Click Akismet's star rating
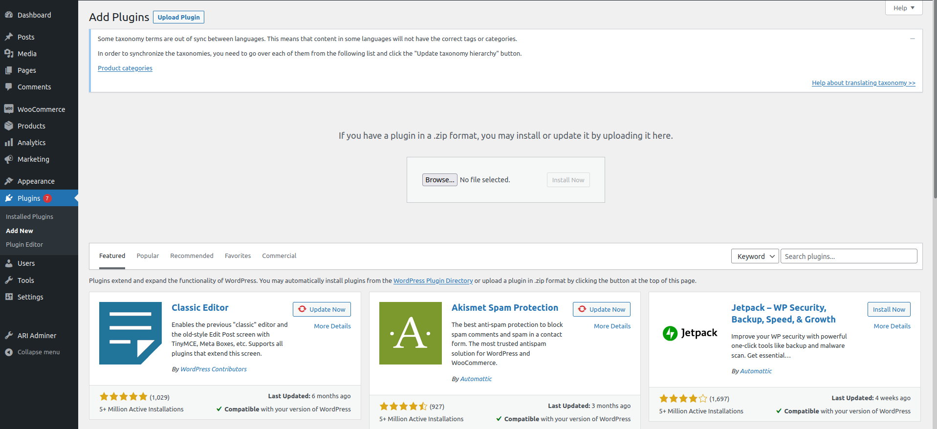The width and height of the screenshot is (937, 429). 403,407
